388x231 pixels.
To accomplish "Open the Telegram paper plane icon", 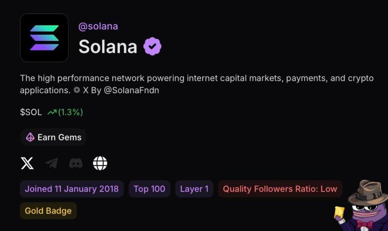I will (52, 163).
